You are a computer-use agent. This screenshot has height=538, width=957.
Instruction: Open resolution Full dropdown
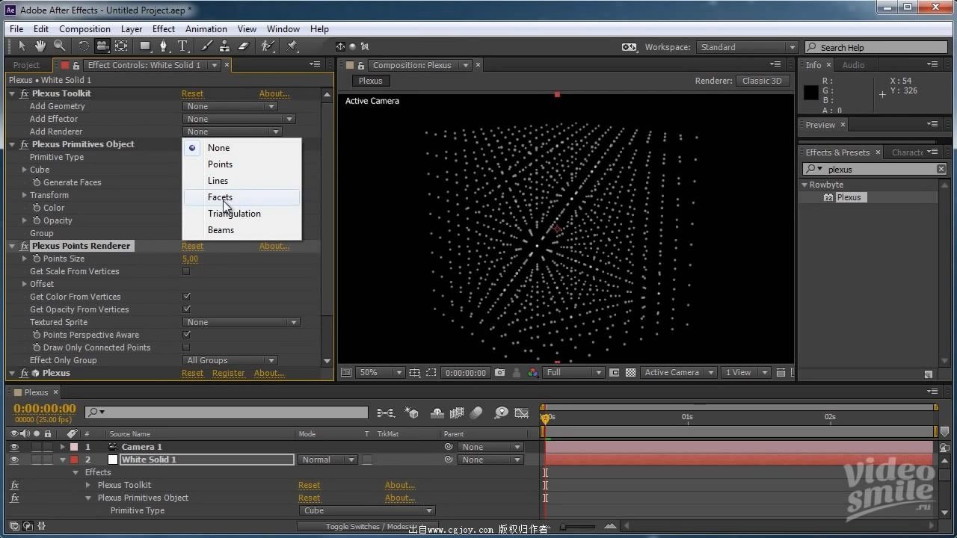573,372
